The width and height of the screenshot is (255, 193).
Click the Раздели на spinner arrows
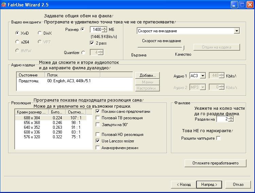click(231, 119)
